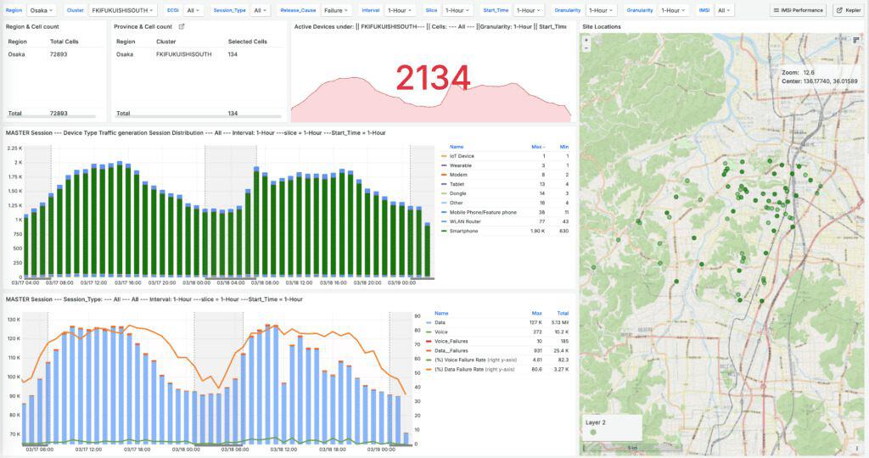The width and height of the screenshot is (869, 458).
Task: Toggle the WLAN Router series in legend
Action: pos(465,221)
